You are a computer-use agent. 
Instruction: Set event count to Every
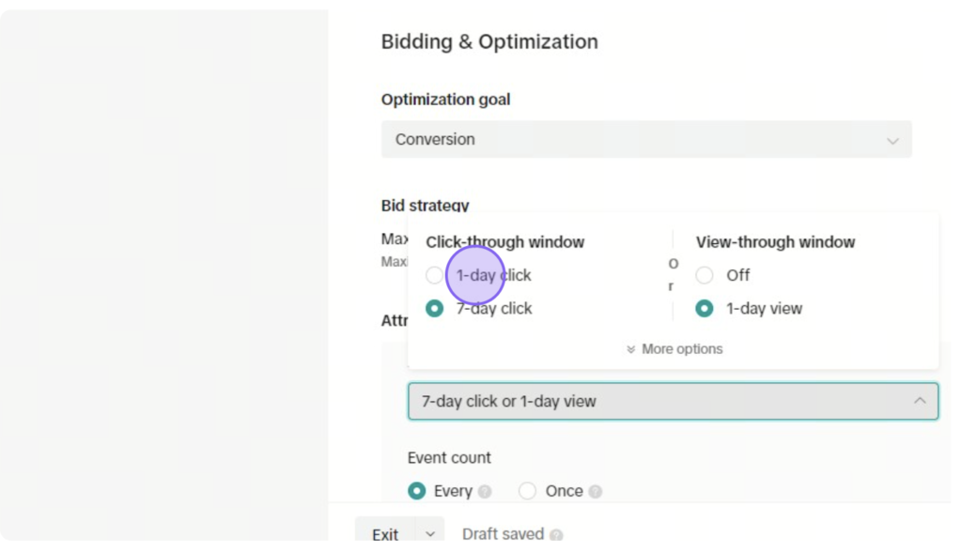[x=416, y=491]
